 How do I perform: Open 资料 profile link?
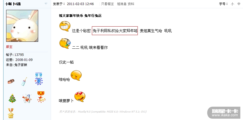(131, 4)
